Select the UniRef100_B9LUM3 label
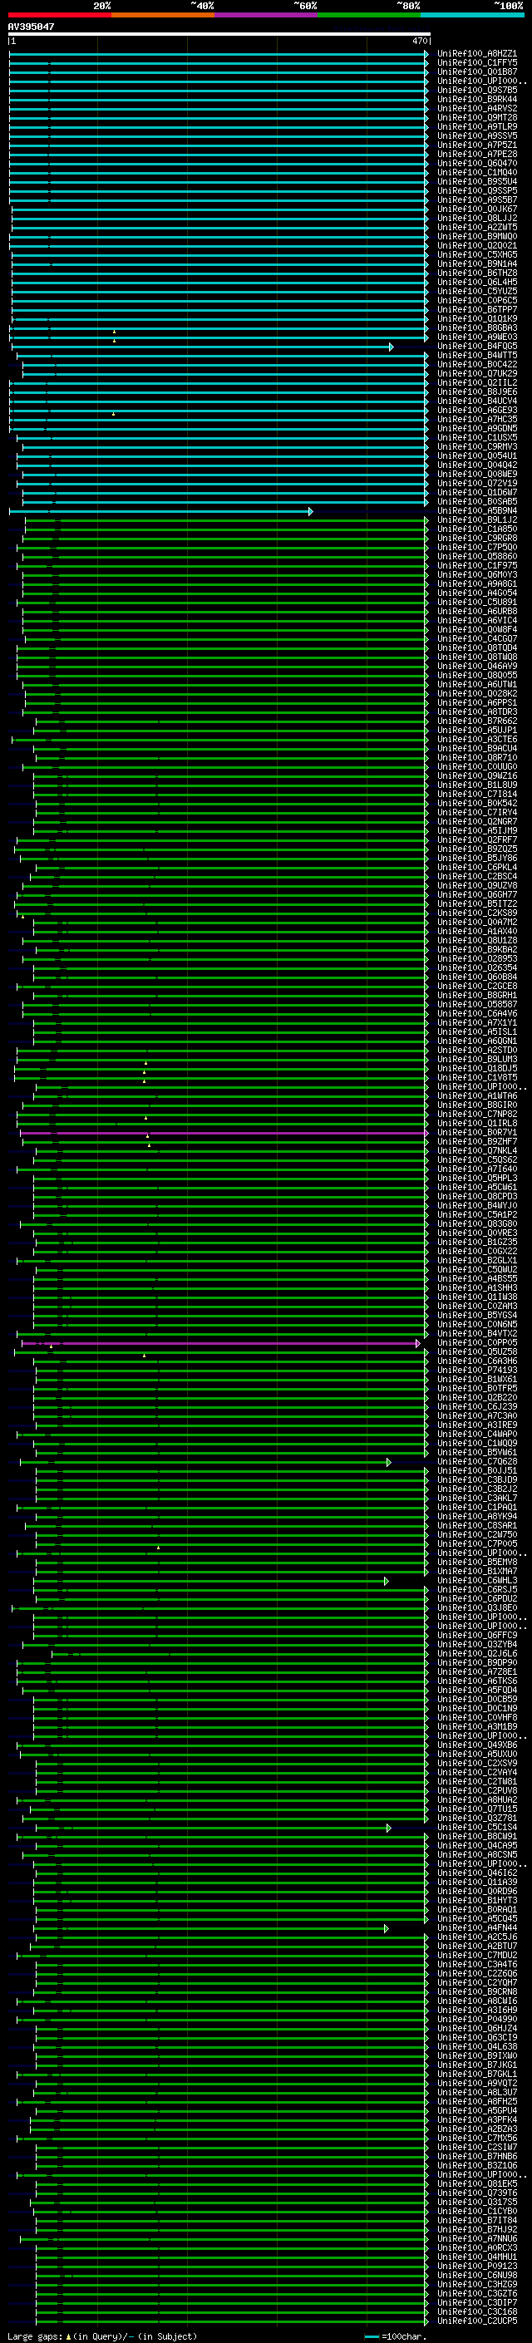The width and height of the screenshot is (532, 2343). click(476, 1060)
